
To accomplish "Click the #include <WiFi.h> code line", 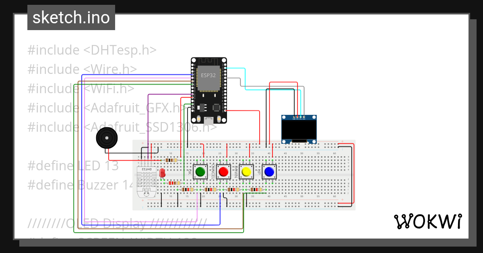I will (80, 88).
